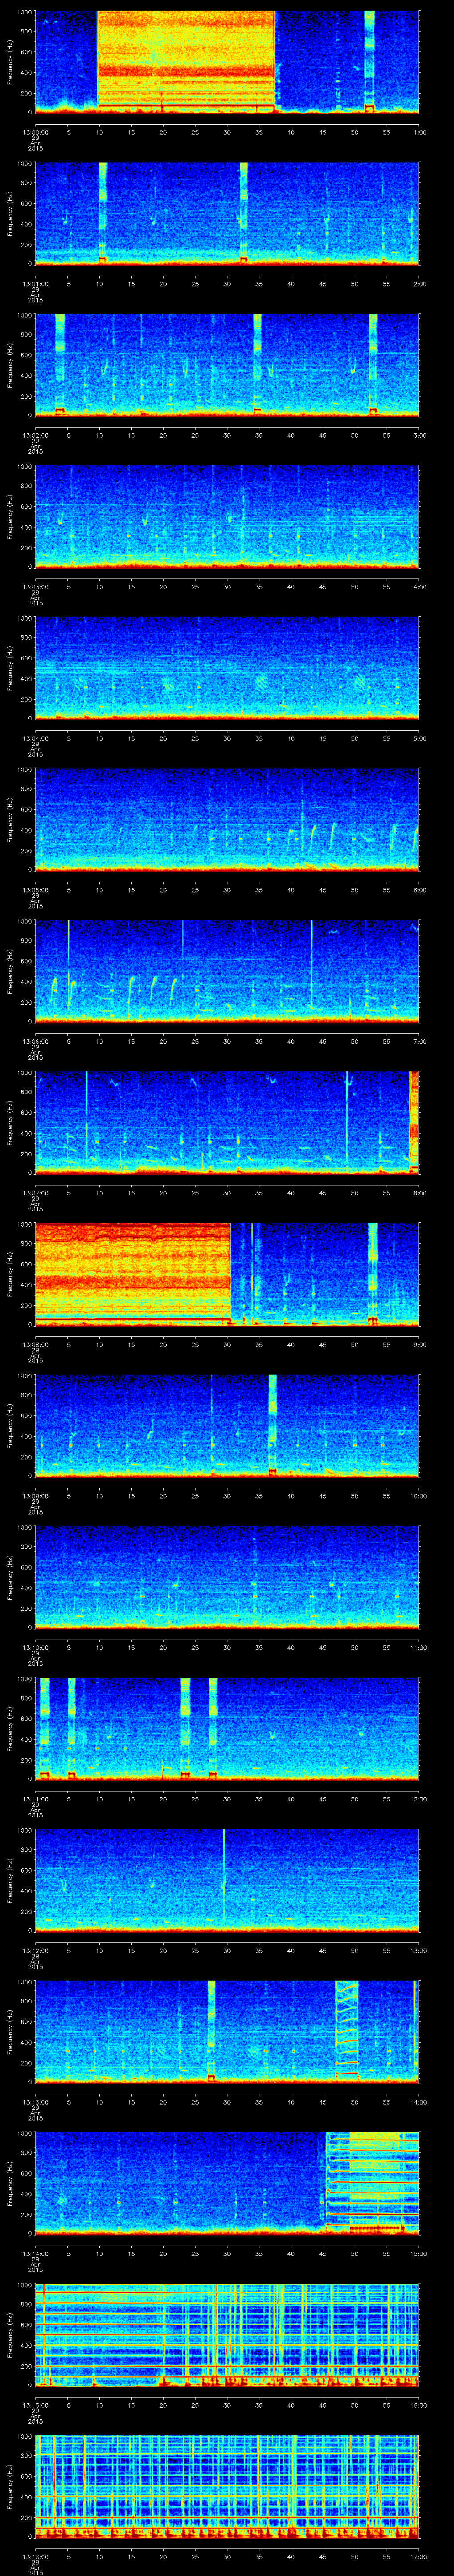Click the 13:16:00 start-time label
The image size is (454, 2576).
click(35, 2556)
